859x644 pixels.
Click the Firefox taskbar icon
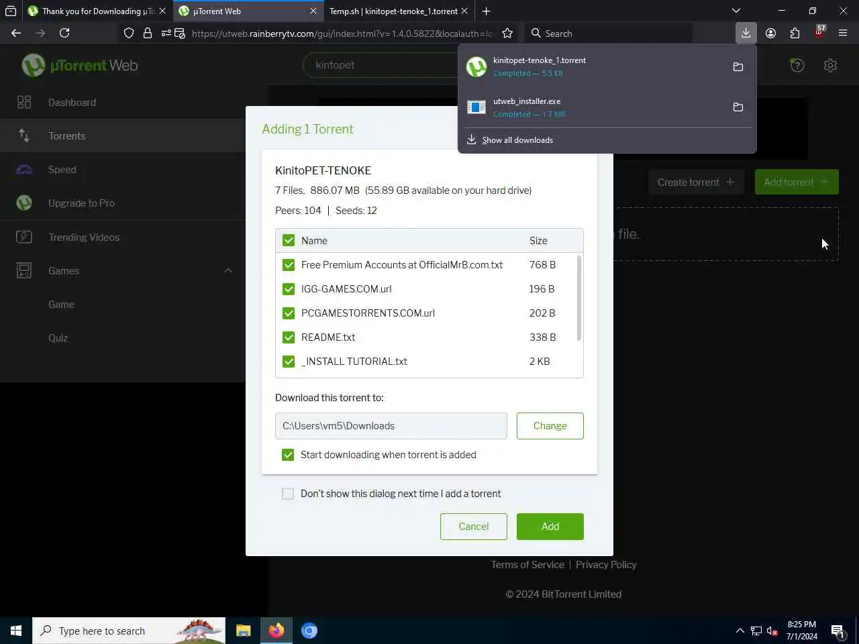click(276, 631)
